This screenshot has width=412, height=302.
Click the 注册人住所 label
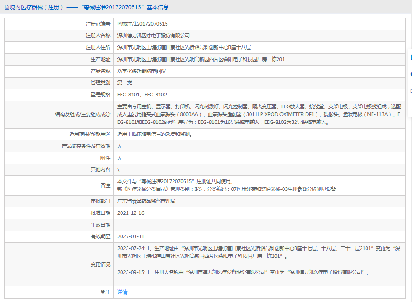pyautogui.click(x=98, y=47)
